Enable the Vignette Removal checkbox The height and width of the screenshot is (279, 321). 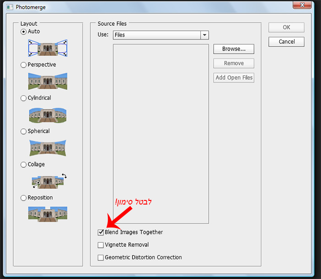(101, 245)
